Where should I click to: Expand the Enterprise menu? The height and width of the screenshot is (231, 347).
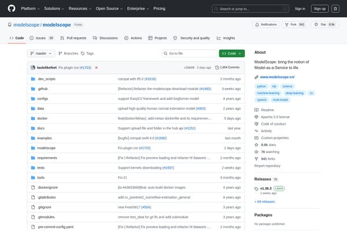138,9
